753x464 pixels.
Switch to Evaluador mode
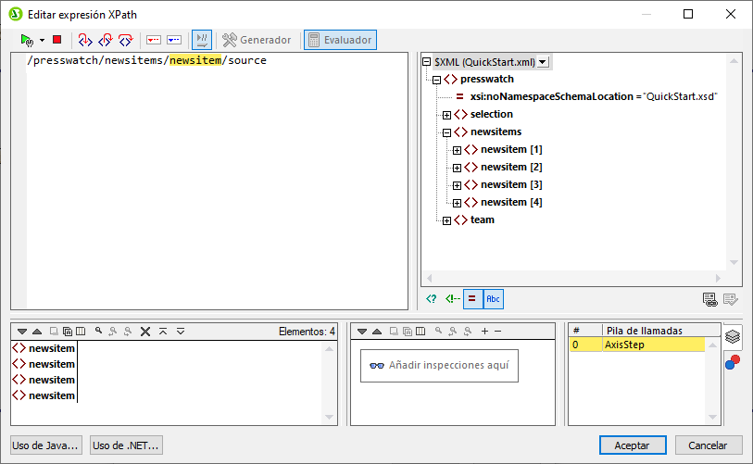coord(340,40)
